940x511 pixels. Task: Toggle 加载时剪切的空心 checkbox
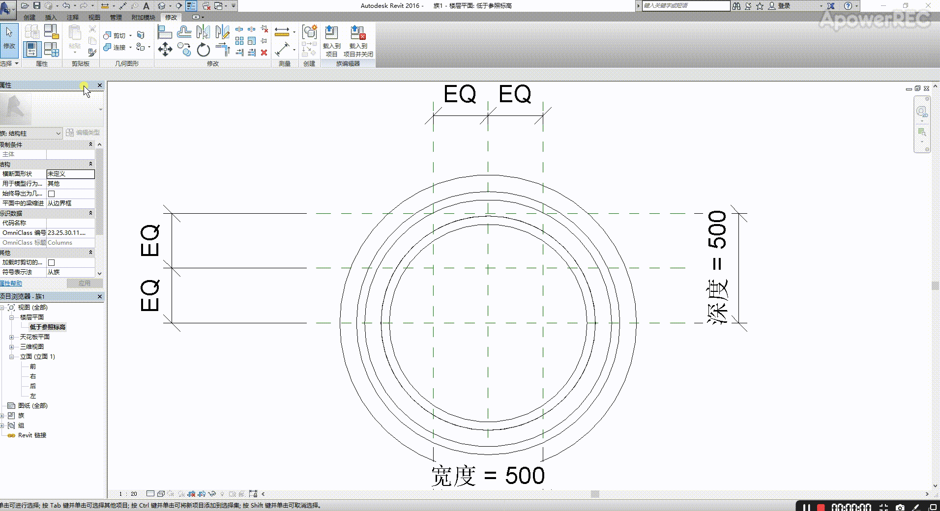pyautogui.click(x=51, y=262)
